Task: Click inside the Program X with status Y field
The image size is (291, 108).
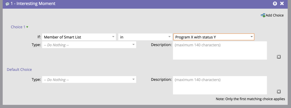Action: (x=214, y=37)
